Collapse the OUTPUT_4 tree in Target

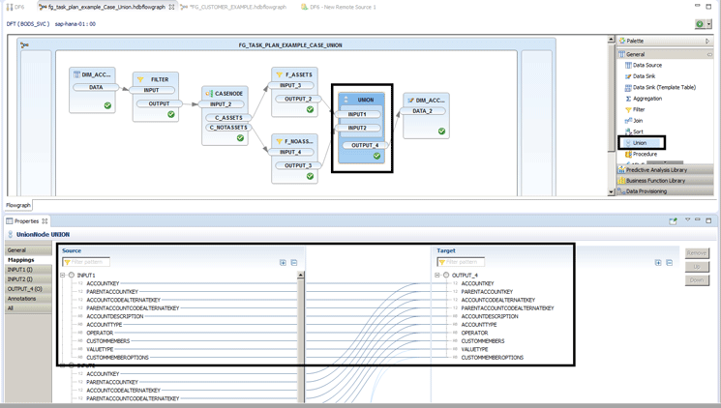[x=437, y=275]
